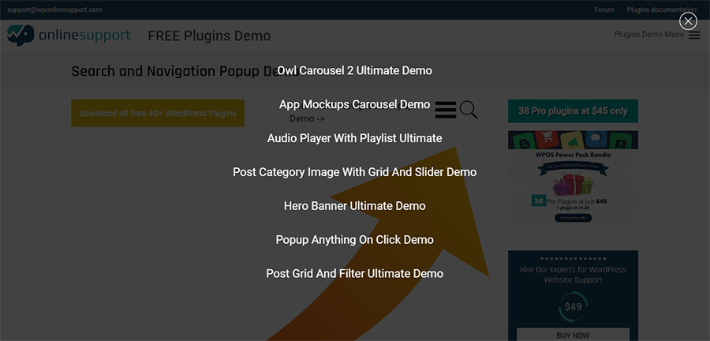Screen dimensions: 710x341
Task: Click support@wponlinesupport.com email link
Action: pos(54,9)
